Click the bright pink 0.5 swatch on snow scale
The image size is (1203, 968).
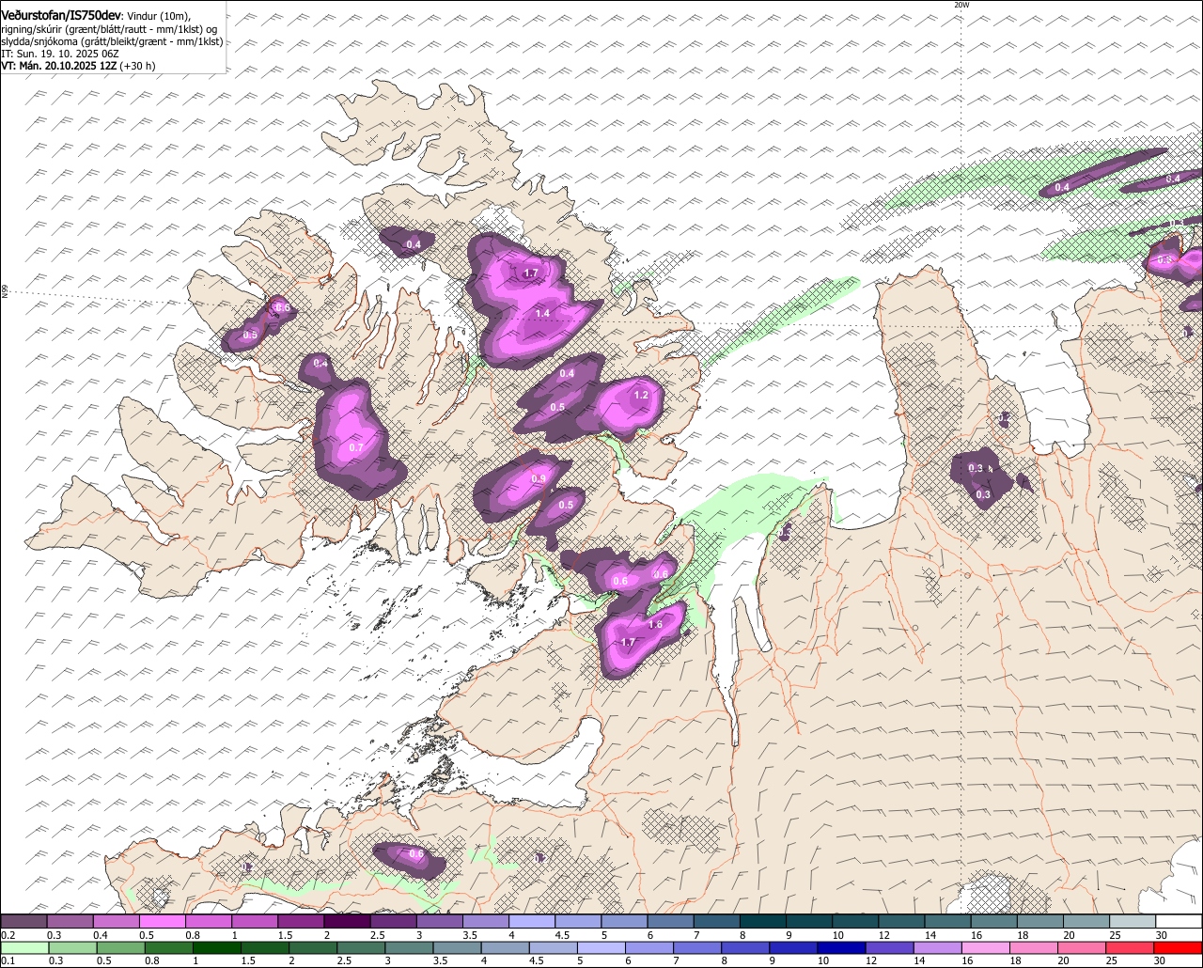click(162, 922)
